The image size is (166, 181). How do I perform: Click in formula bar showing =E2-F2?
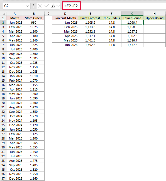tap(114, 6)
